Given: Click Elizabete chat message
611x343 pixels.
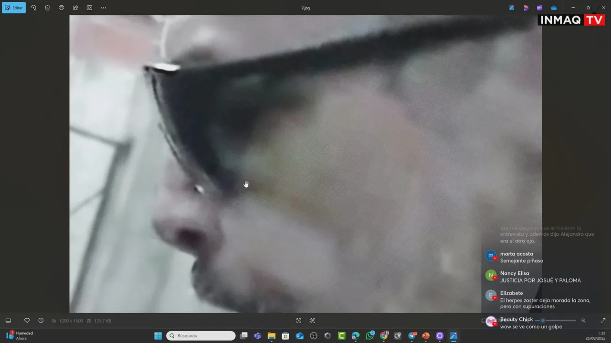Looking at the screenshot, I should [538, 300].
